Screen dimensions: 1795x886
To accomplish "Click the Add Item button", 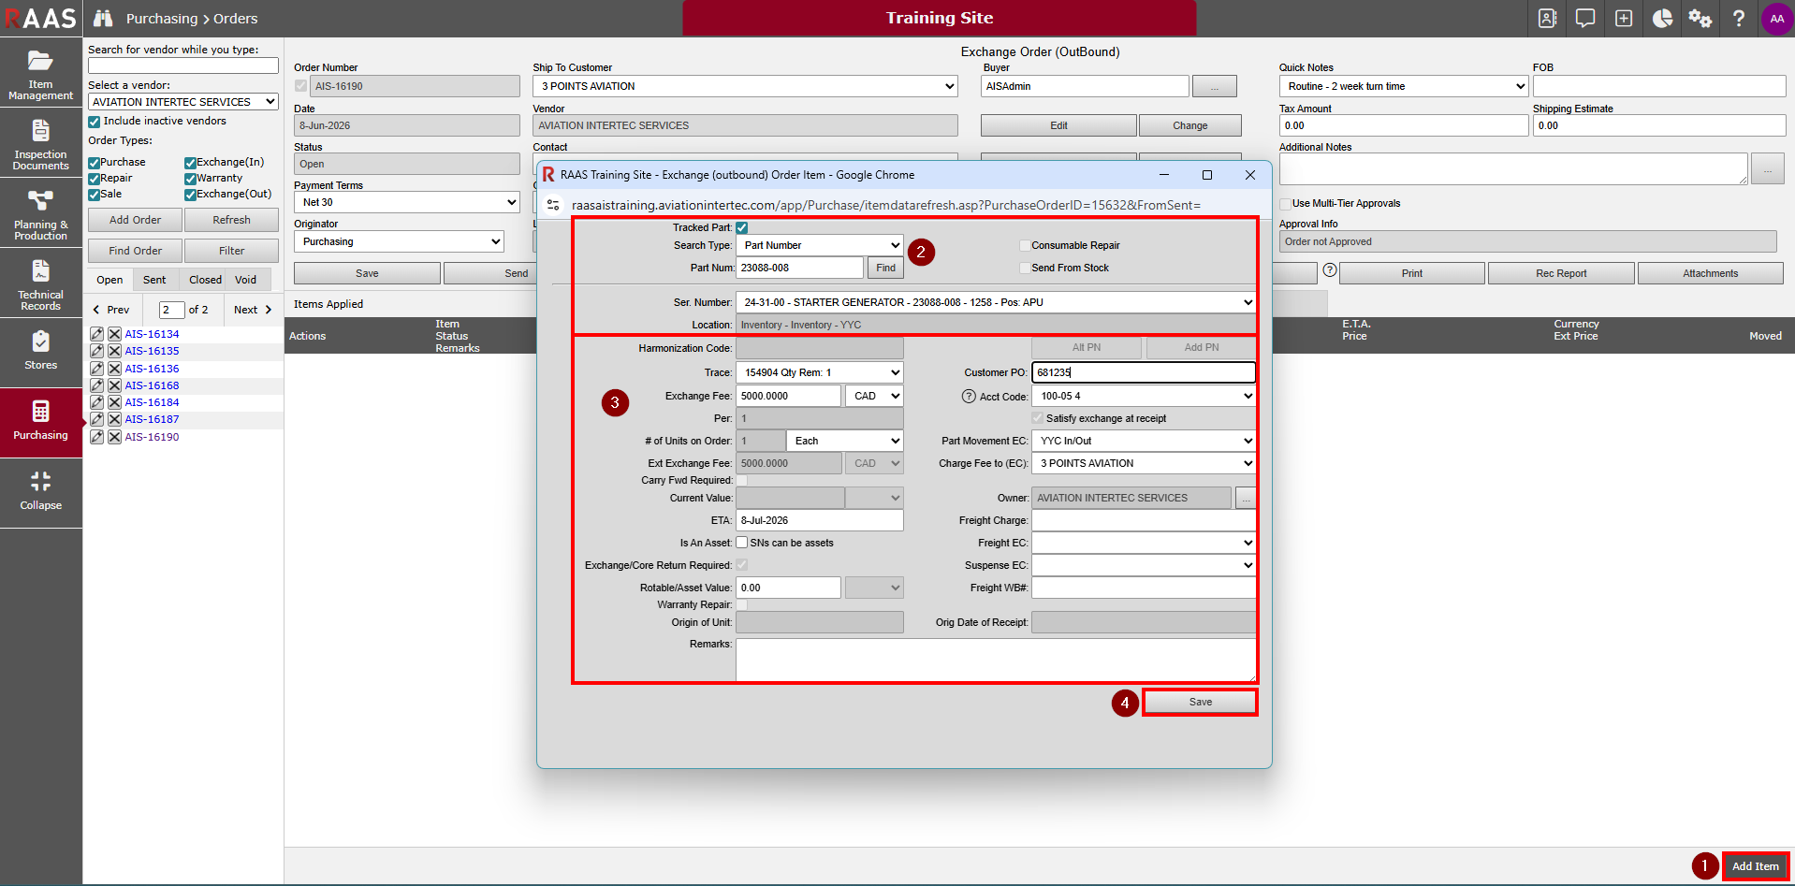I will [x=1756, y=866].
